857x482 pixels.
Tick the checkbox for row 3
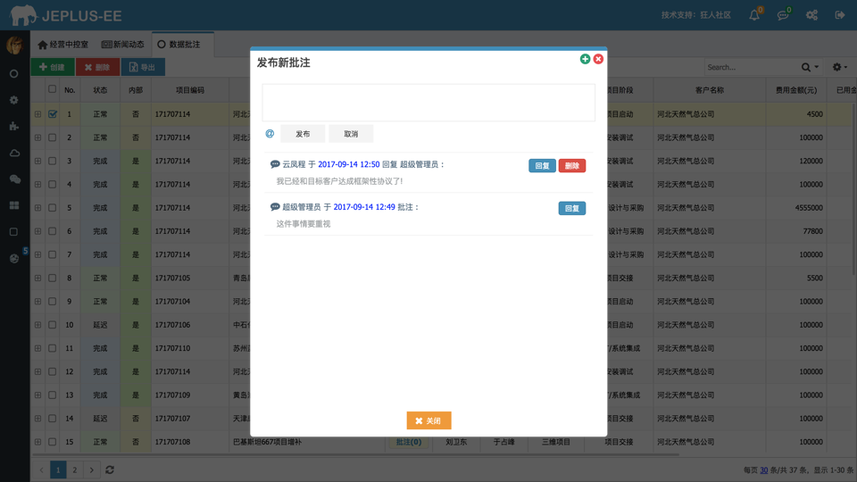pyautogui.click(x=53, y=162)
